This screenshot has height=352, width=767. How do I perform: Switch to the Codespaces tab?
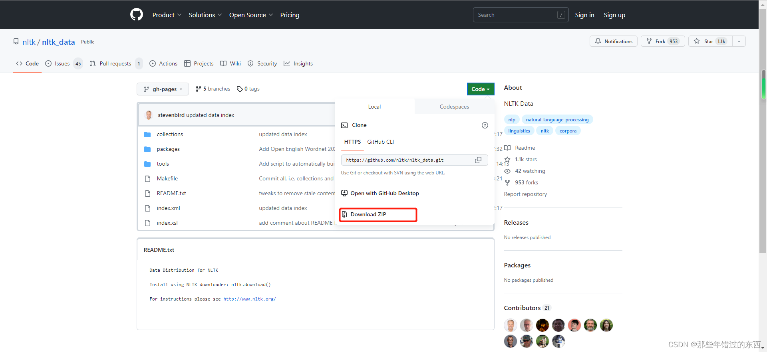(454, 107)
